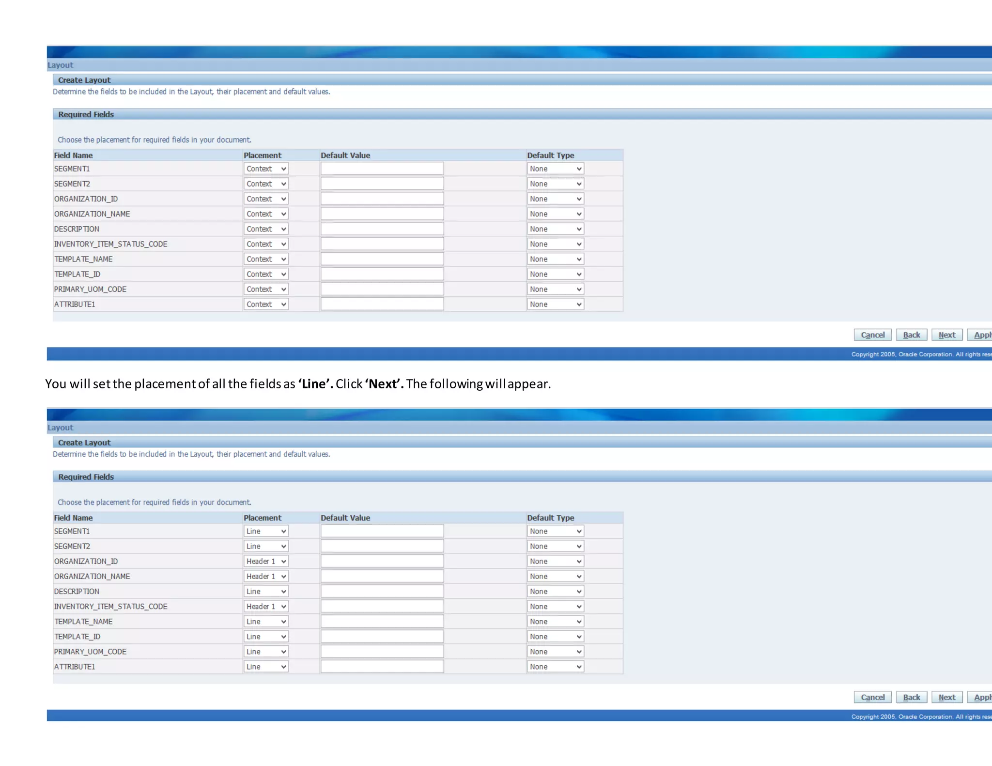Image resolution: width=992 pixels, height=766 pixels.
Task: Open SEGMENT1 Placement dropdown in top form
Action: tap(266, 169)
